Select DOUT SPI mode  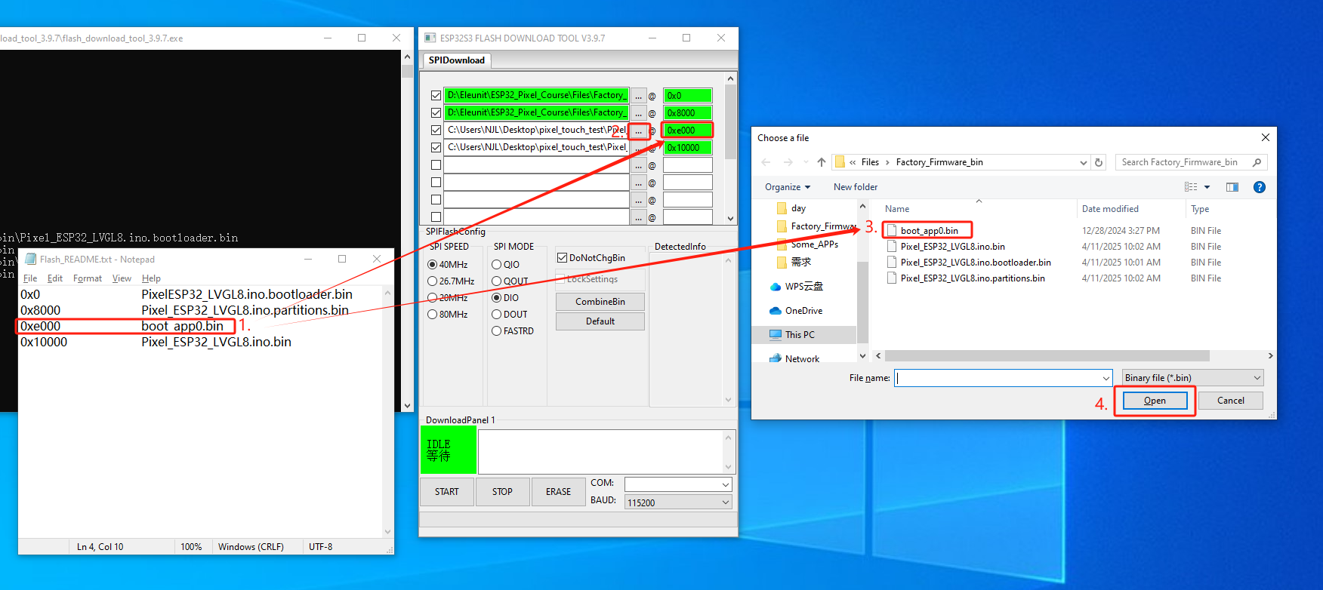point(497,315)
